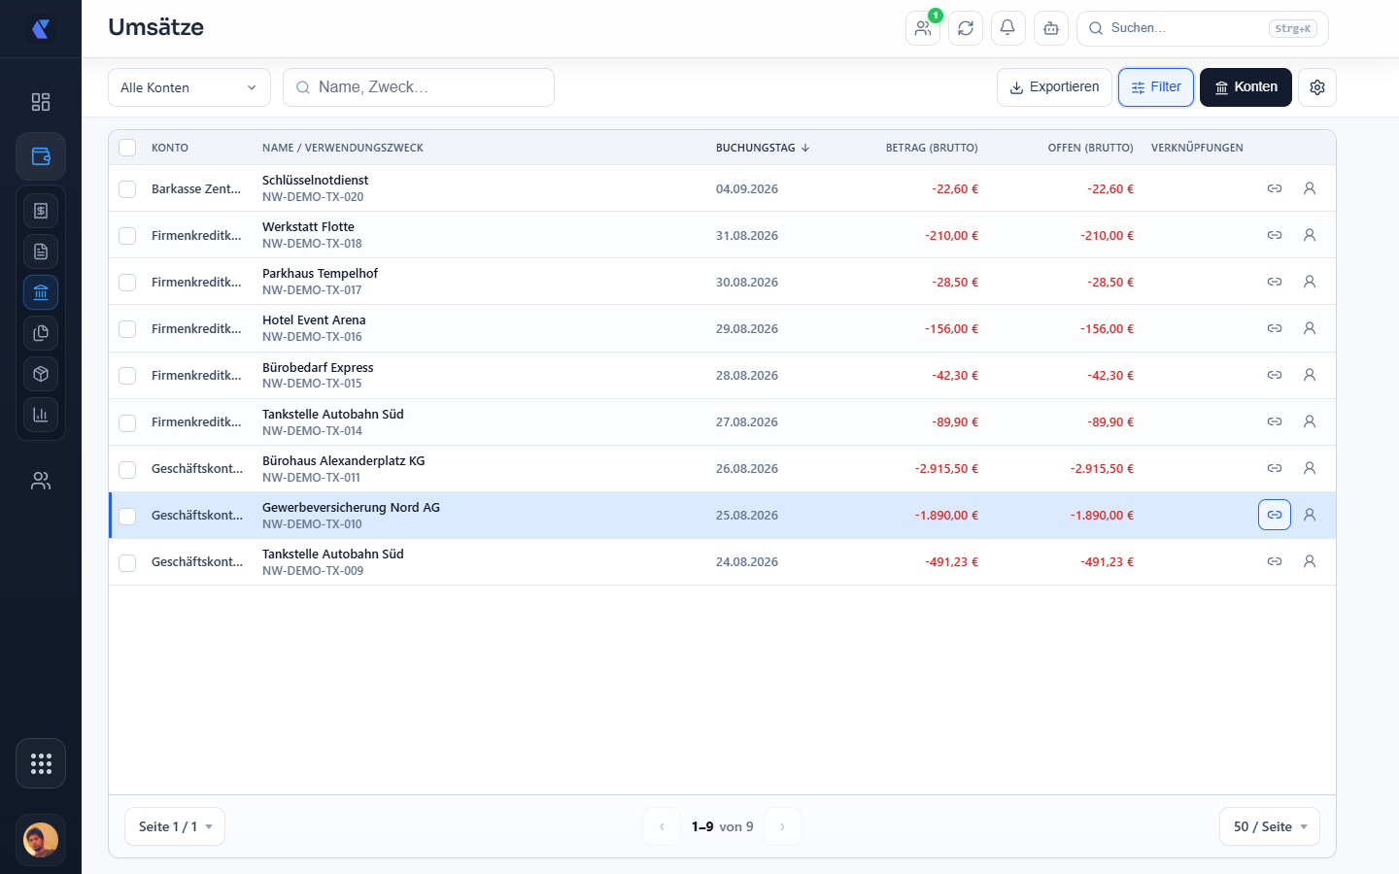Open the robot assistant icon

point(1051,28)
